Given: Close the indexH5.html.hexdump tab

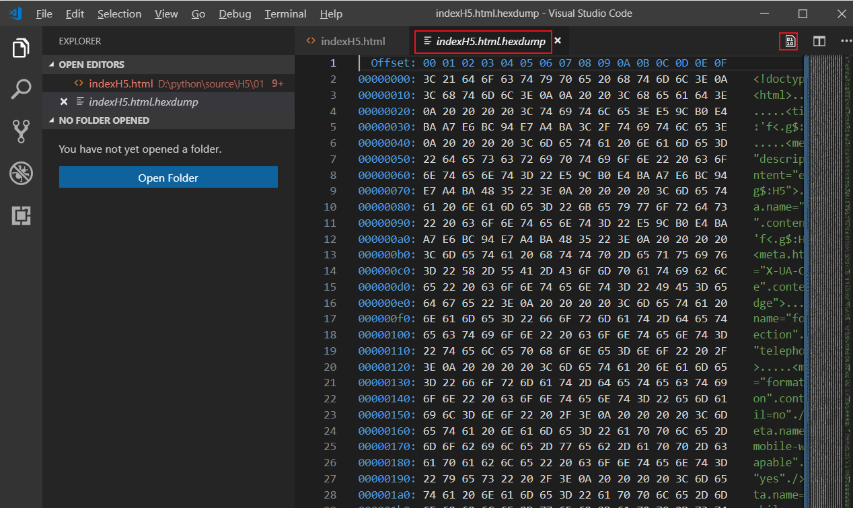Looking at the screenshot, I should tap(557, 40).
